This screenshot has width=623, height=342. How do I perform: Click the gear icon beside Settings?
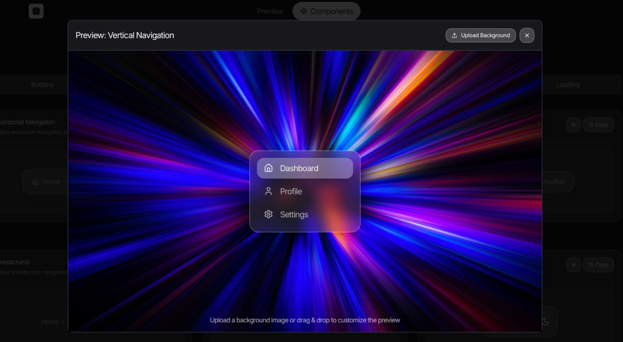(x=268, y=214)
